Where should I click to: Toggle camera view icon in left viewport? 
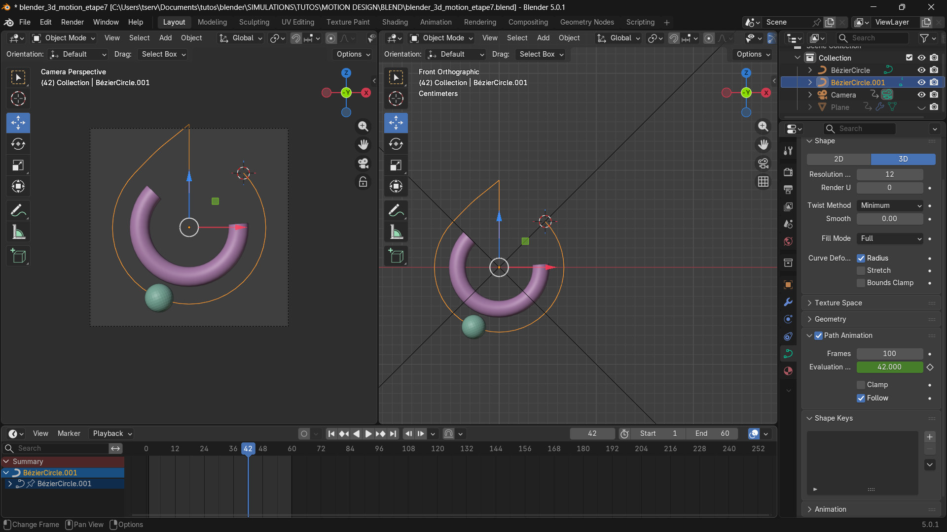(363, 164)
